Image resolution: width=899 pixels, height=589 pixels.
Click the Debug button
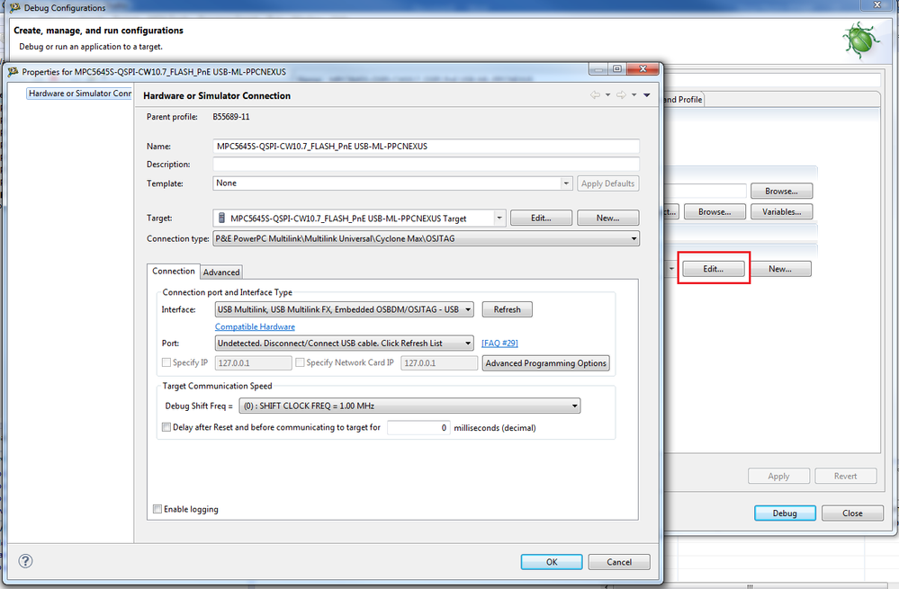pos(785,513)
